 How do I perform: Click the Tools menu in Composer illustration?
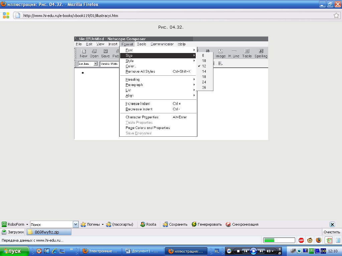141,44
